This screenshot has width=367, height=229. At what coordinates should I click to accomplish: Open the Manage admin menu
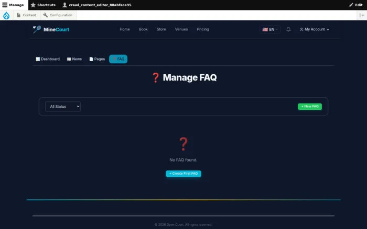[x=13, y=5]
